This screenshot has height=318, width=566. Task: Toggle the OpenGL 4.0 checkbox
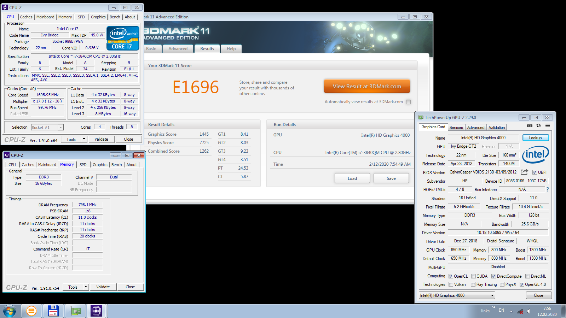[x=522, y=284]
